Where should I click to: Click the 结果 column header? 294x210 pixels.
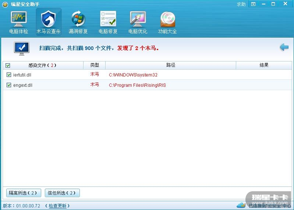click(x=264, y=65)
